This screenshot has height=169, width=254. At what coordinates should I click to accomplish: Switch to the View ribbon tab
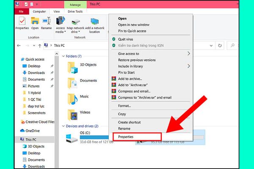point(56,11)
